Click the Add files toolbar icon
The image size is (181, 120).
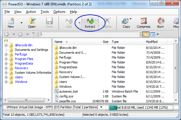click(69, 21)
